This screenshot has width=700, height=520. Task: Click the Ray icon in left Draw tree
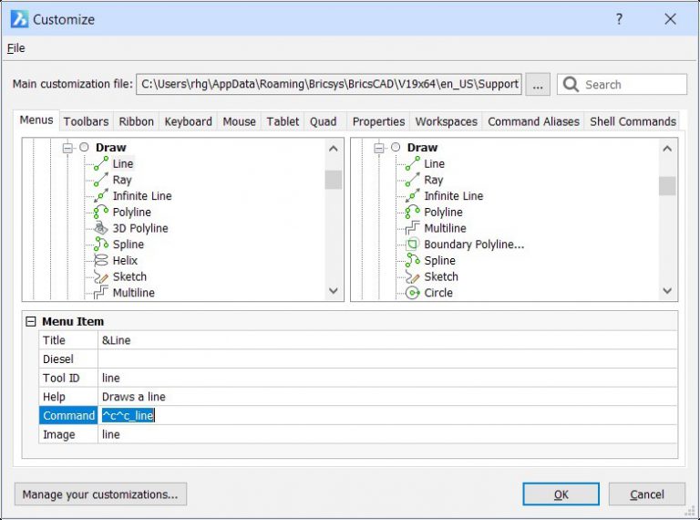coord(101,180)
